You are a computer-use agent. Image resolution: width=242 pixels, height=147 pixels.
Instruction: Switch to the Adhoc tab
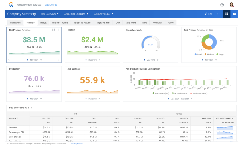(x=171, y=23)
